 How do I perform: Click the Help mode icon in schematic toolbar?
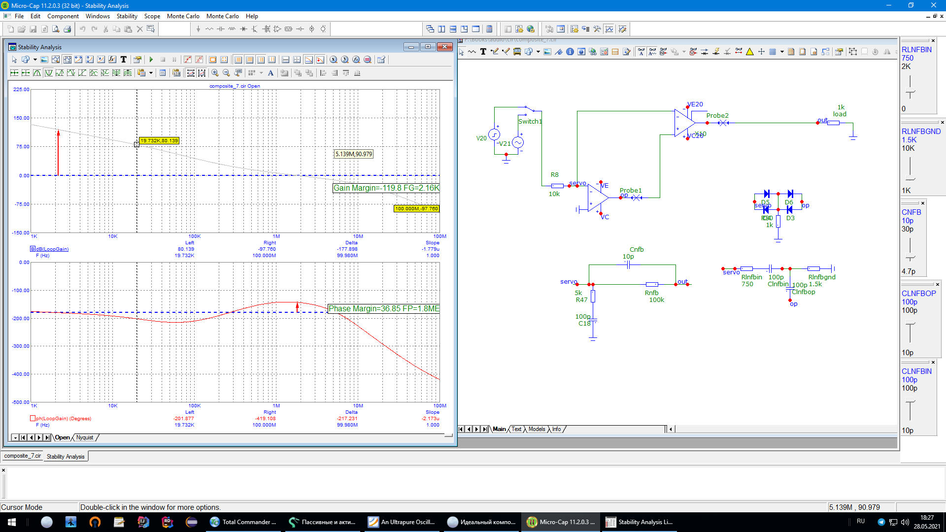pos(581,52)
